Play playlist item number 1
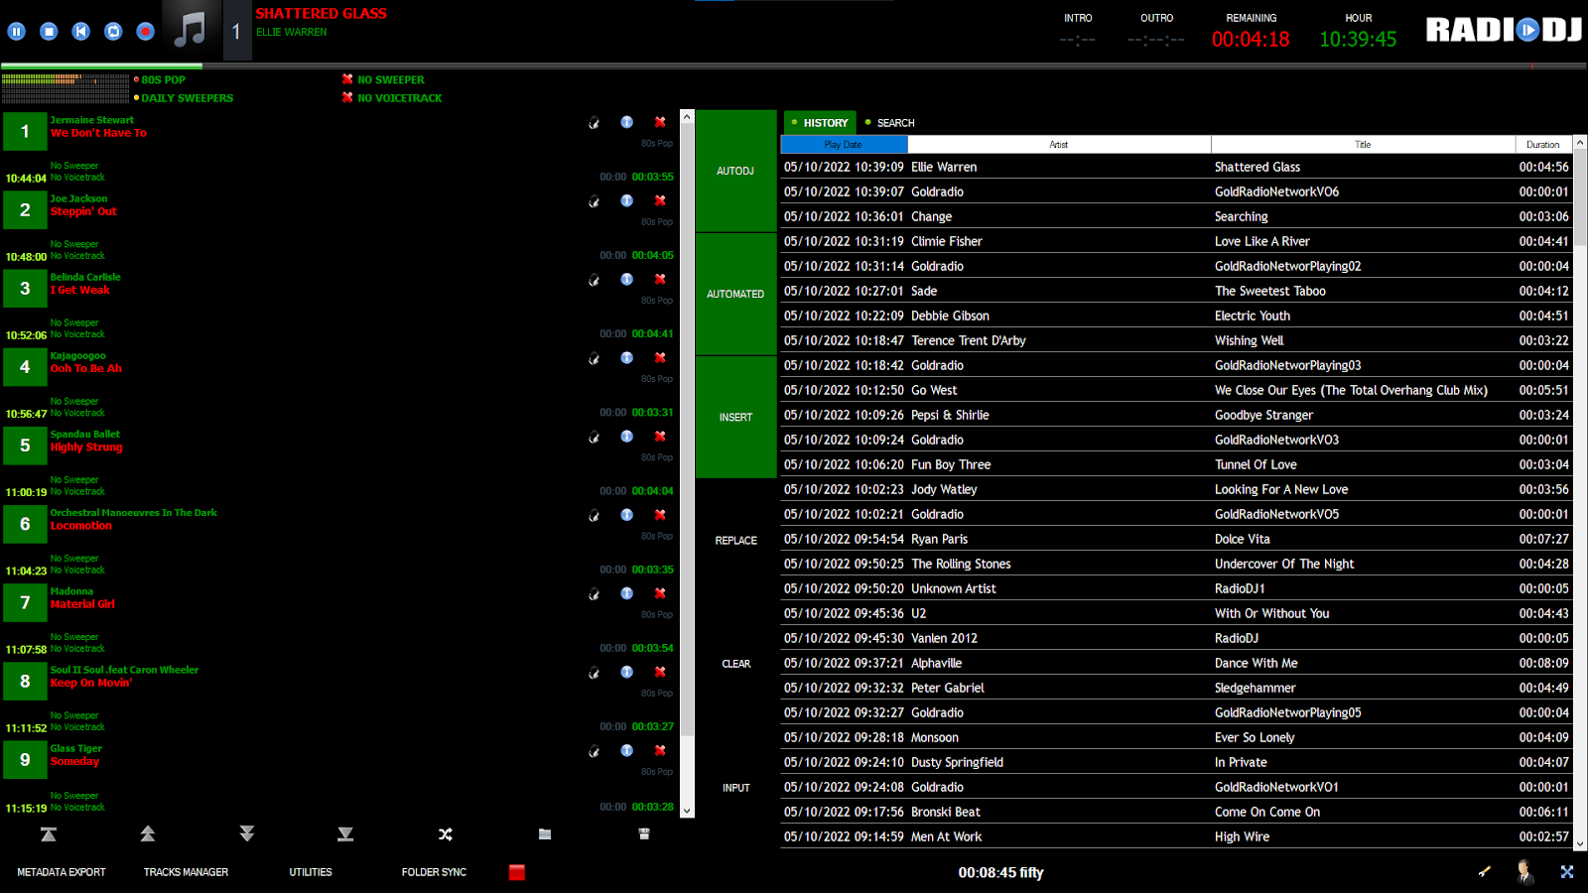 pyautogui.click(x=26, y=131)
